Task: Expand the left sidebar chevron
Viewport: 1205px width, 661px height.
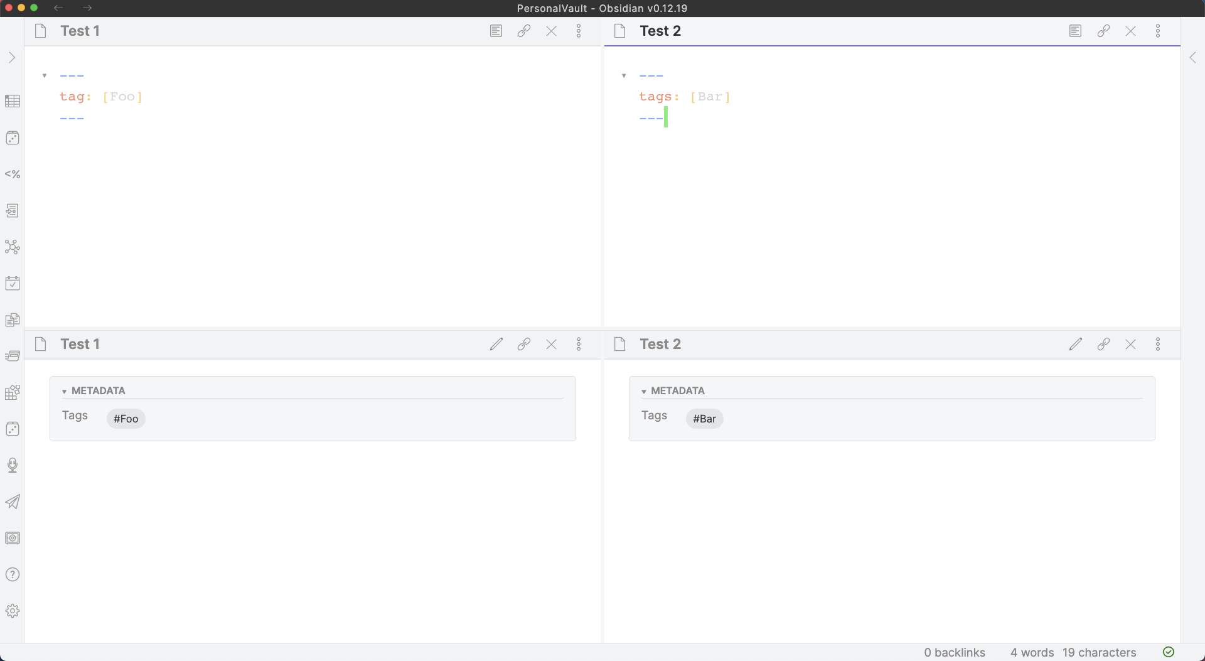Action: click(x=12, y=58)
